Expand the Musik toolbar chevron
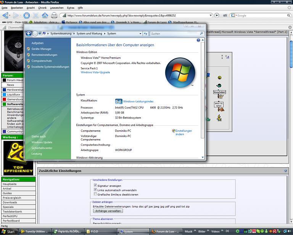This screenshot has height=235, width=293. click(195, 230)
